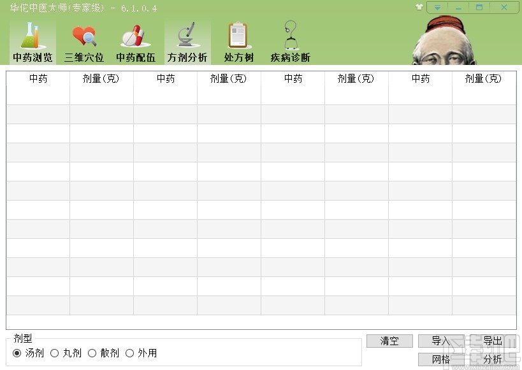Click the fourth 中药 column header

pos(421,78)
